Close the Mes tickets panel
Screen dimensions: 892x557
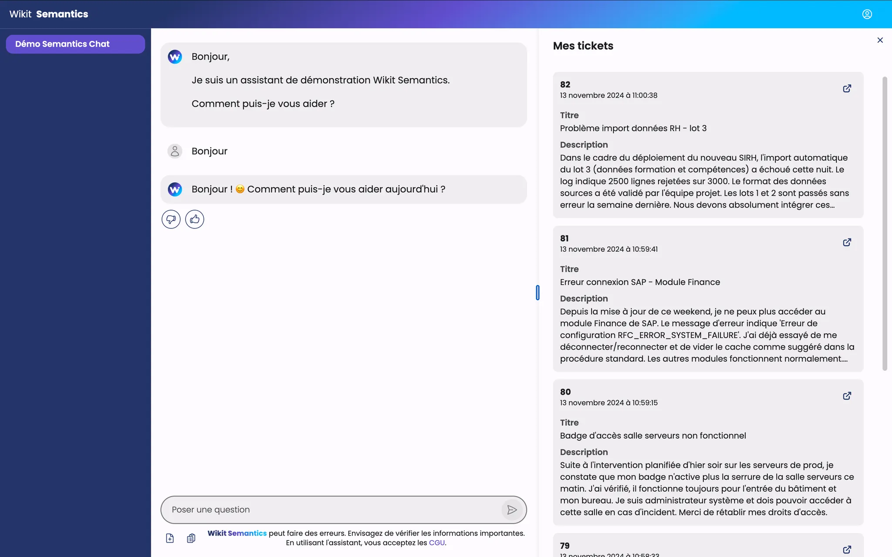point(880,40)
